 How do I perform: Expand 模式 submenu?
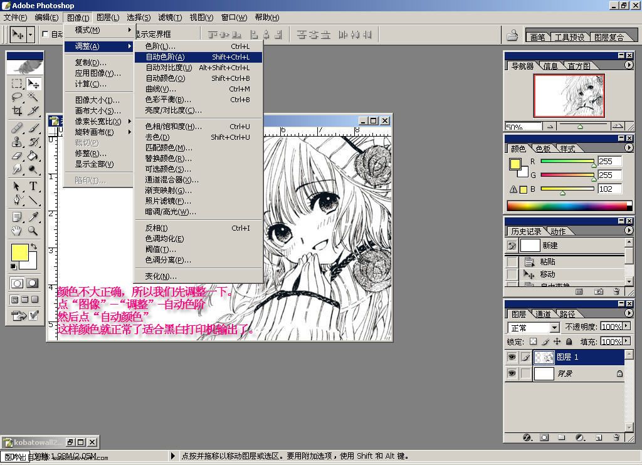[x=98, y=30]
